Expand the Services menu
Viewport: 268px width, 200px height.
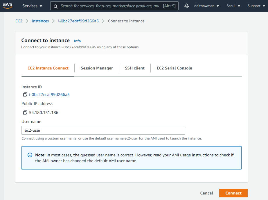coord(32,6)
